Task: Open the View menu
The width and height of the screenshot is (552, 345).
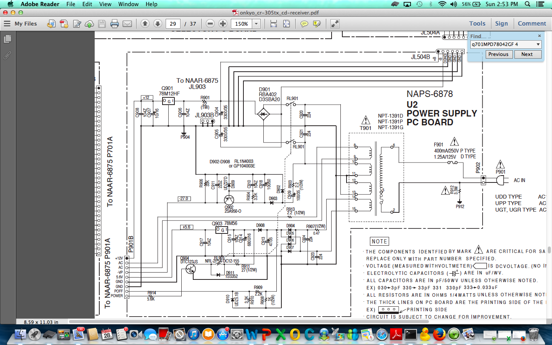Action: (105, 4)
